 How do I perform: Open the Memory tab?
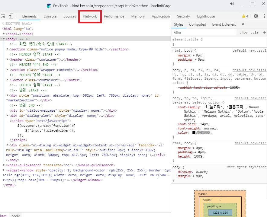tap(138, 16)
